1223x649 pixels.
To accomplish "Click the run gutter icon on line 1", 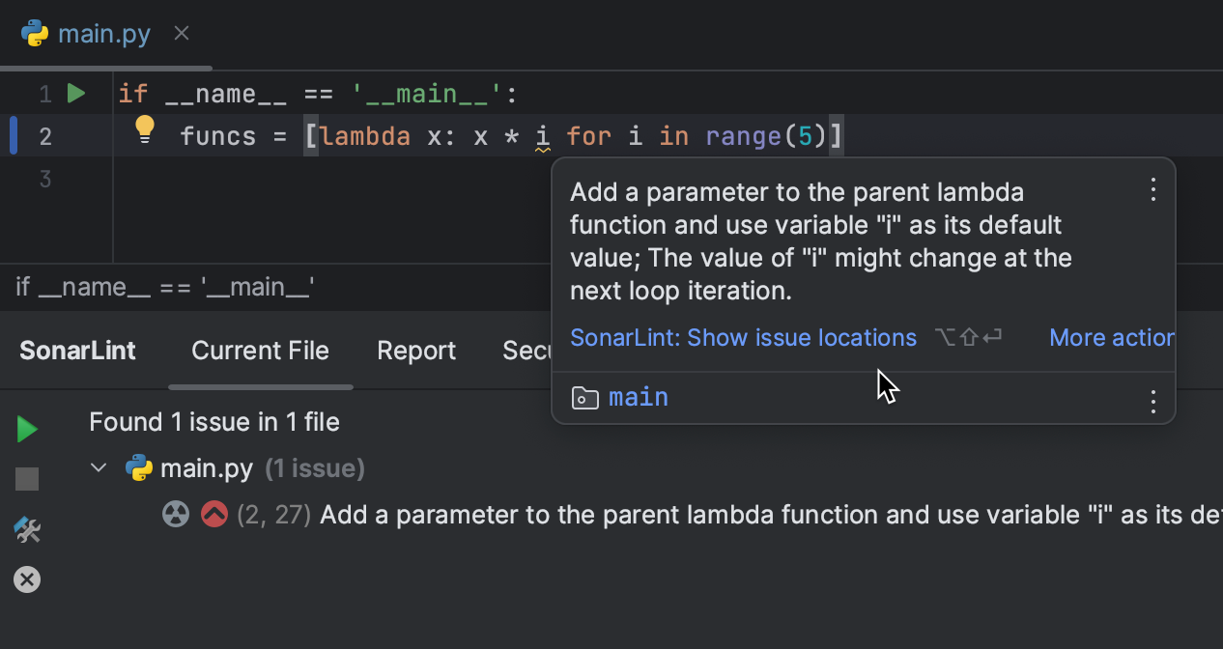I will tap(76, 94).
